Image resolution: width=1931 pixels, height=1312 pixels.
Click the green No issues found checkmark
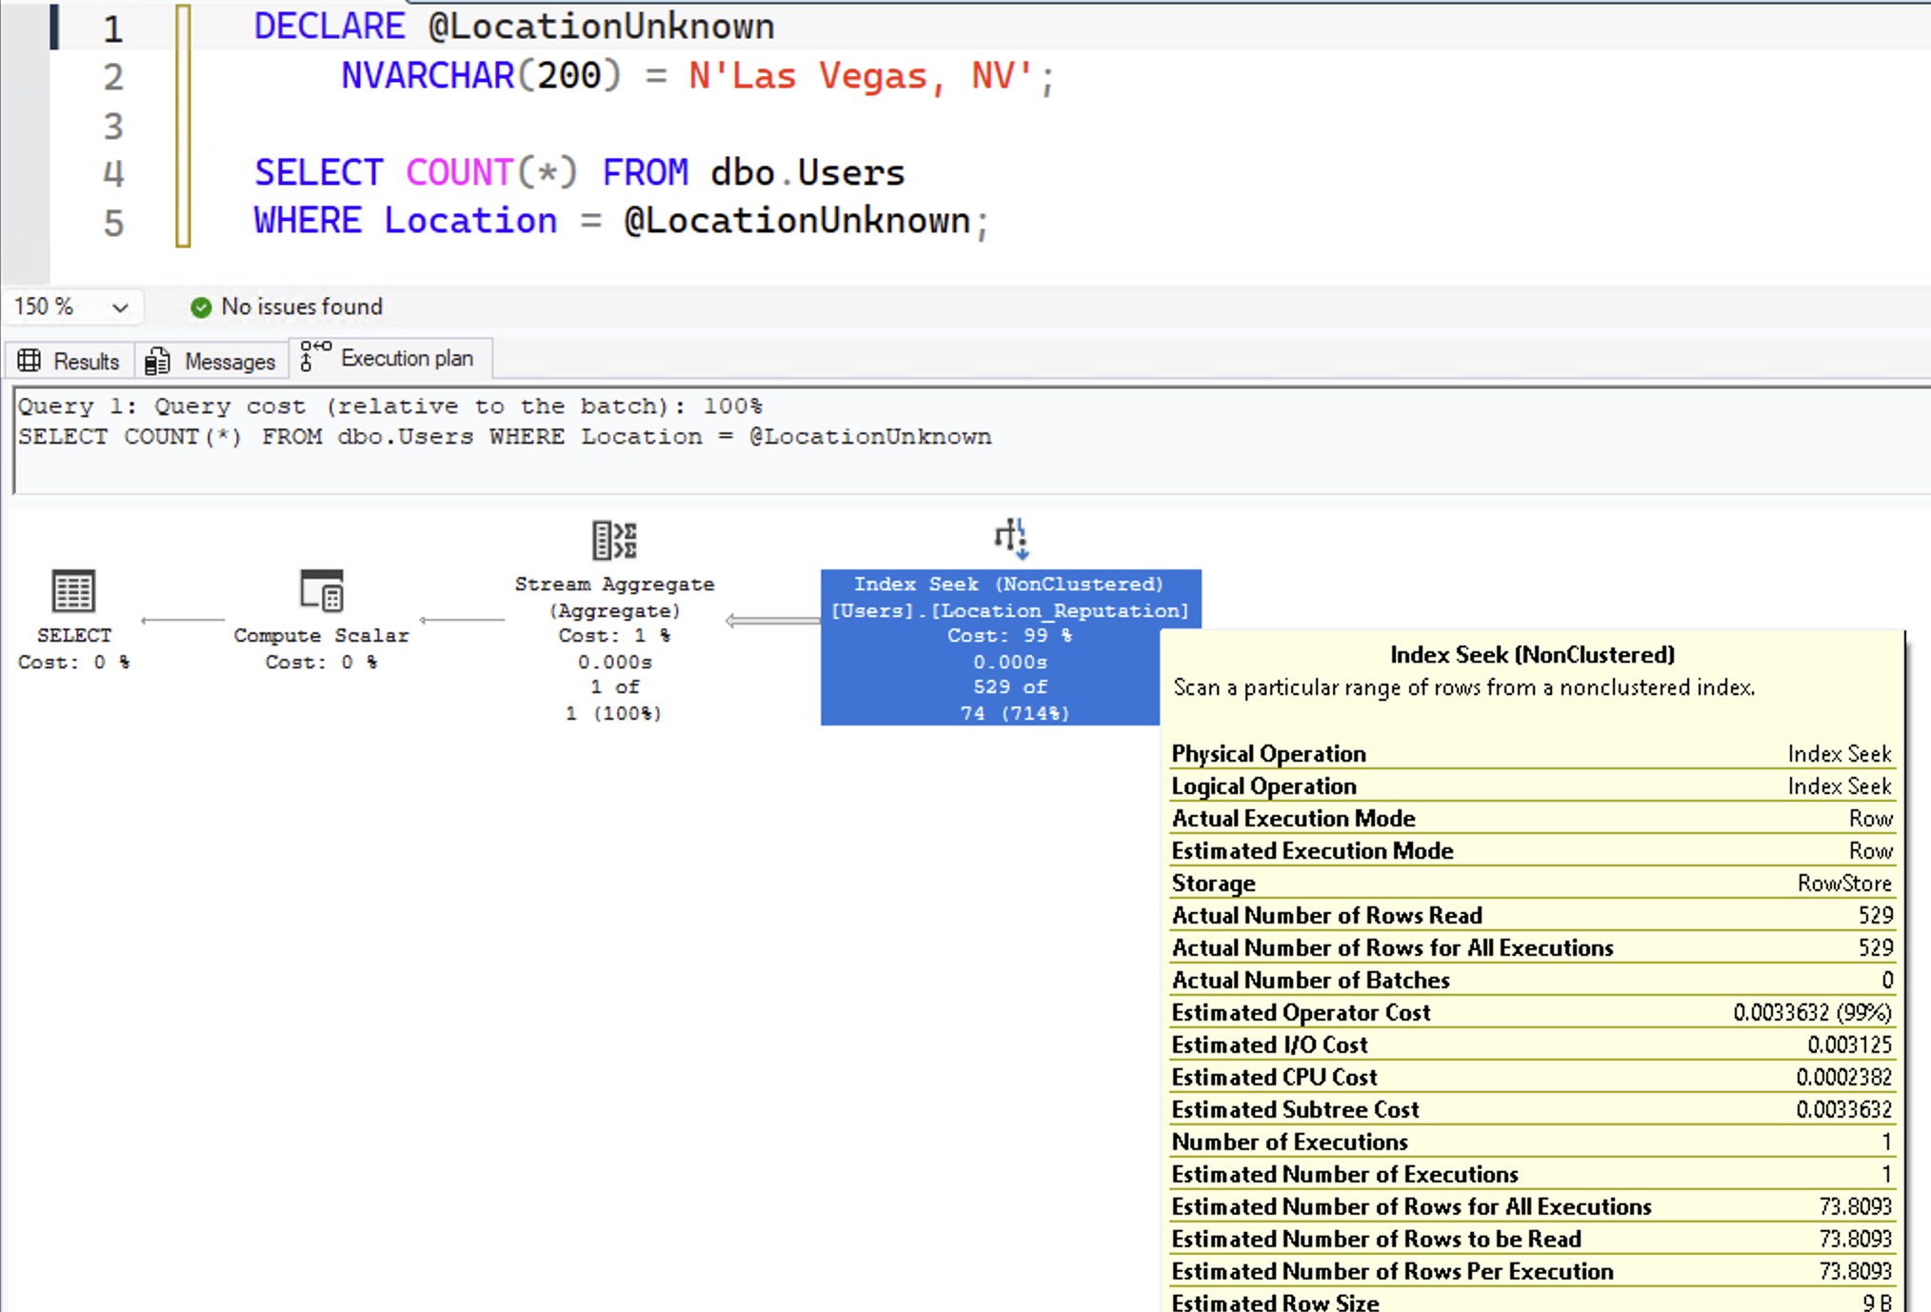coord(201,308)
